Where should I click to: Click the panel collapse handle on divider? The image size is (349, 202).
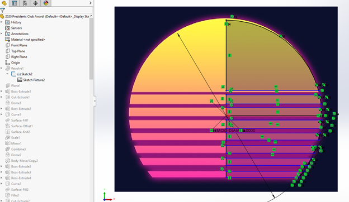(x=95, y=101)
